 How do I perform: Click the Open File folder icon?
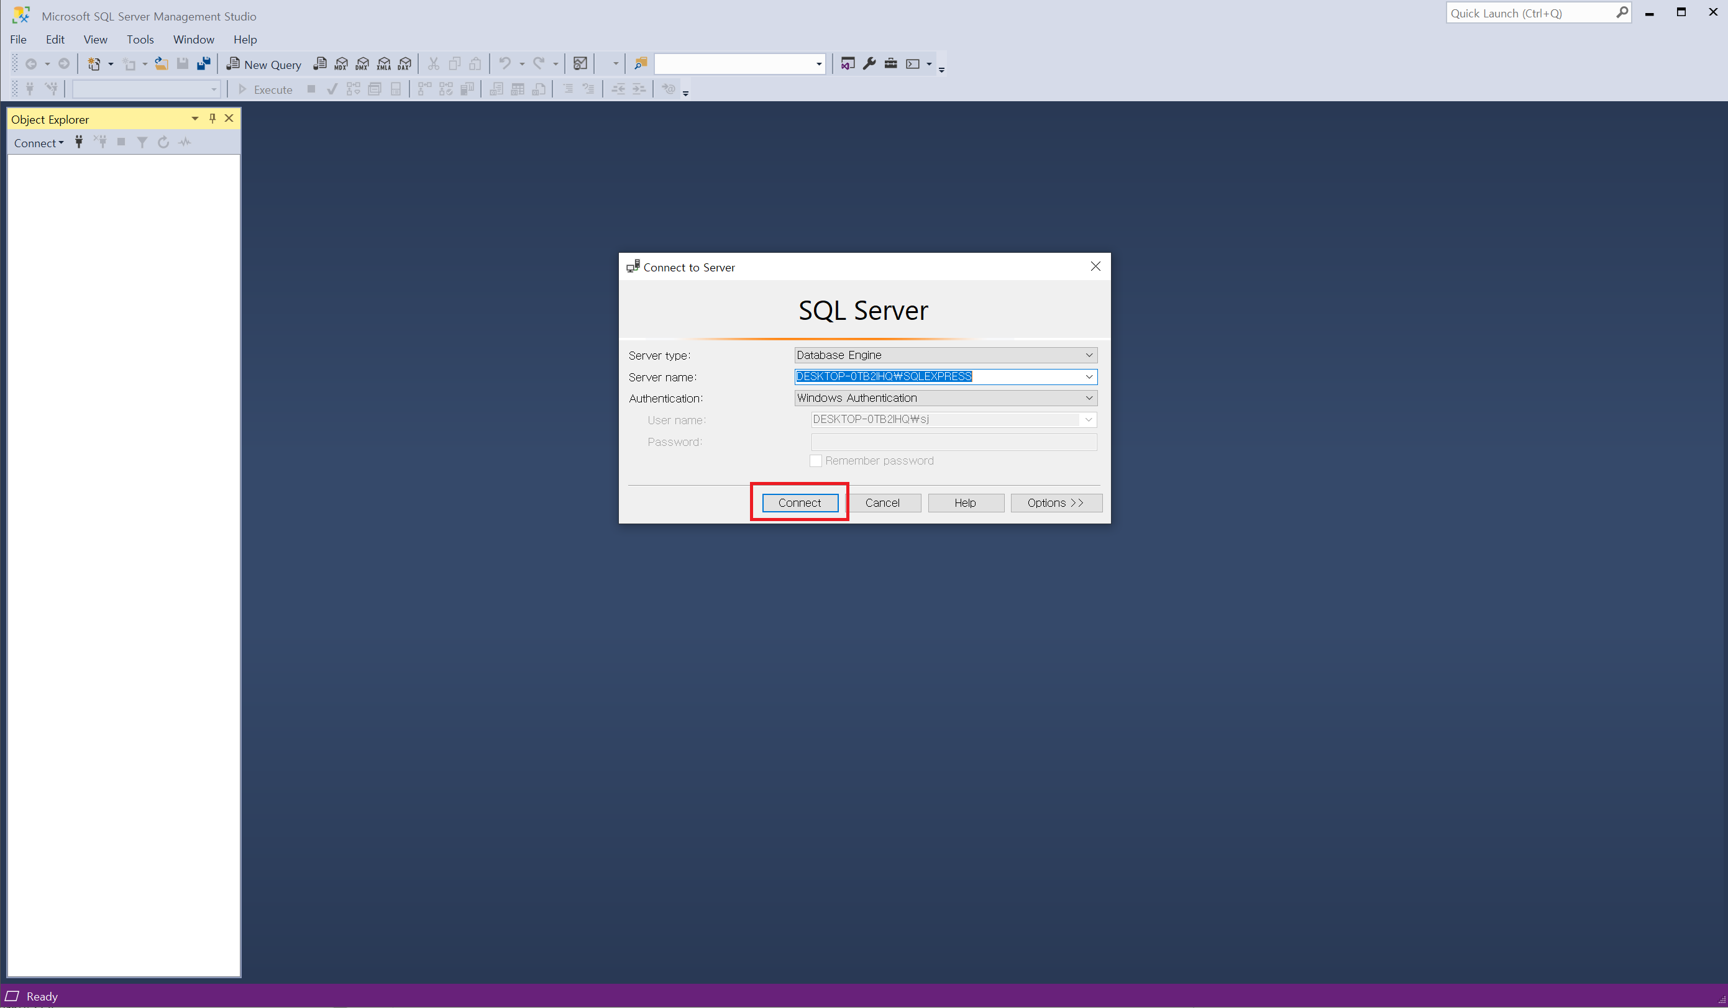(161, 64)
